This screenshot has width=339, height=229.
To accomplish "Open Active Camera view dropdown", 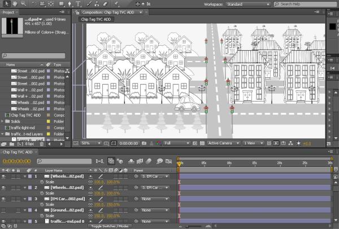I will 224,143.
